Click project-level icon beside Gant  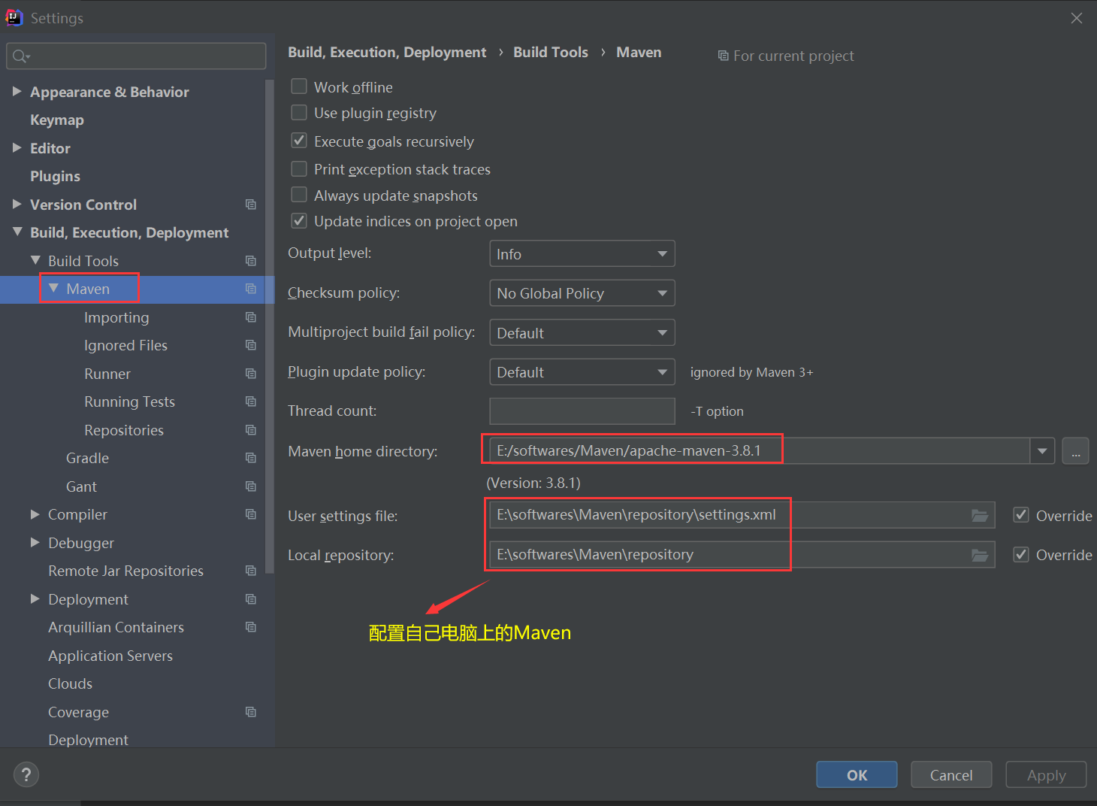[x=251, y=486]
